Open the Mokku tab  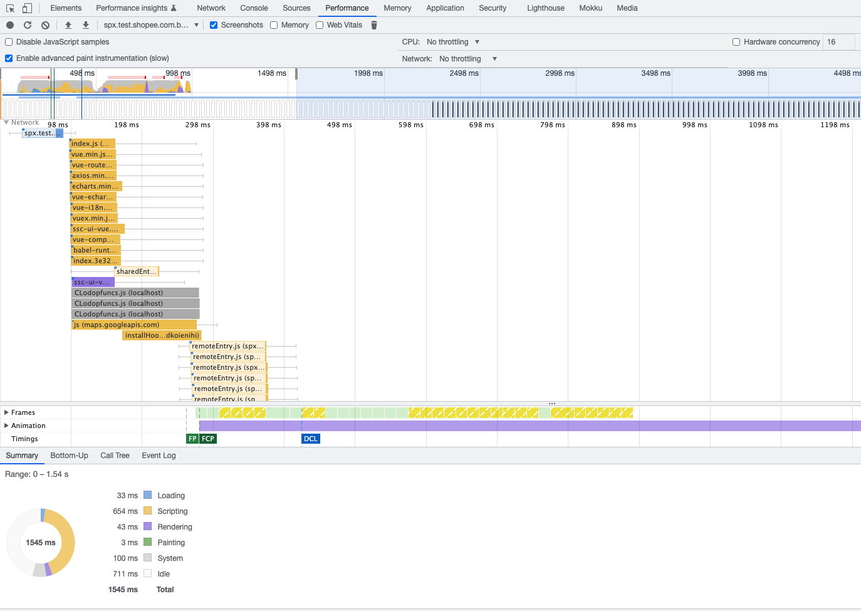591,8
